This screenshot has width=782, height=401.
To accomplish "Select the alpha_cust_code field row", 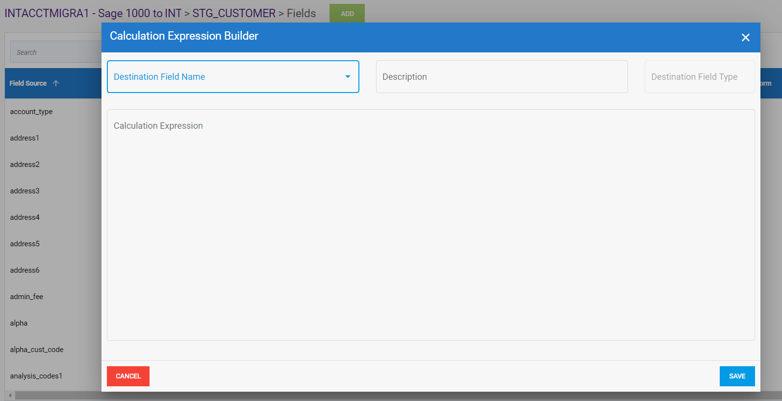I will [37, 350].
